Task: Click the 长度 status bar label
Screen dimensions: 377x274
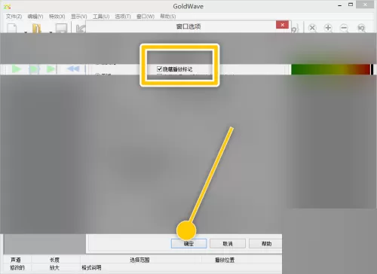Action: click(x=54, y=260)
